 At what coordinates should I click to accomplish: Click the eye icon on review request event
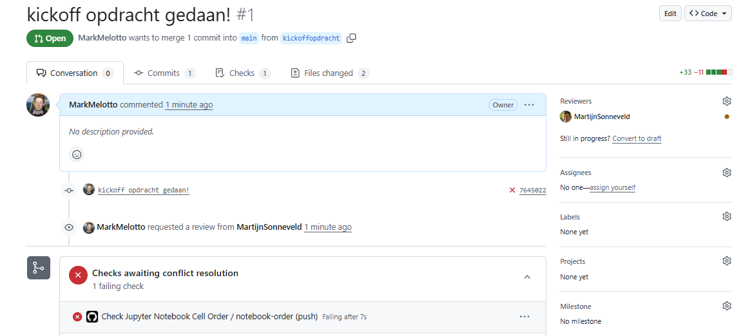click(x=69, y=227)
